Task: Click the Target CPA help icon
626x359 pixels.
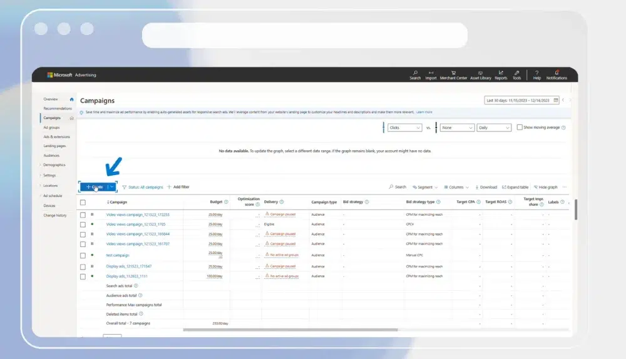Action: point(478,202)
